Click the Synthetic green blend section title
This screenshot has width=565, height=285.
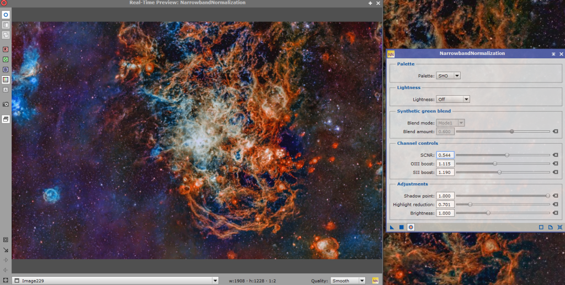click(424, 111)
